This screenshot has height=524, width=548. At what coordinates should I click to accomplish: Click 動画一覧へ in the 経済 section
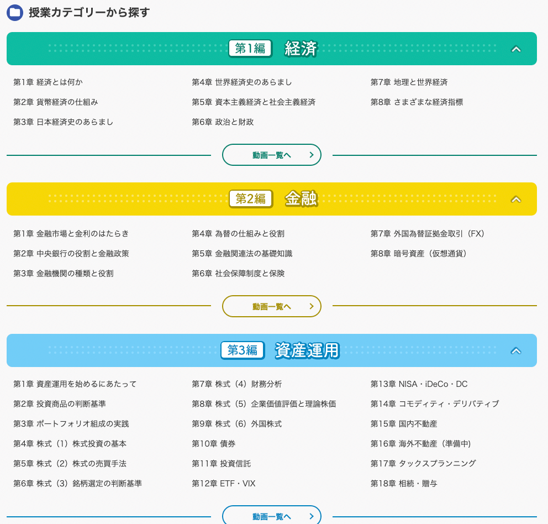point(271,155)
